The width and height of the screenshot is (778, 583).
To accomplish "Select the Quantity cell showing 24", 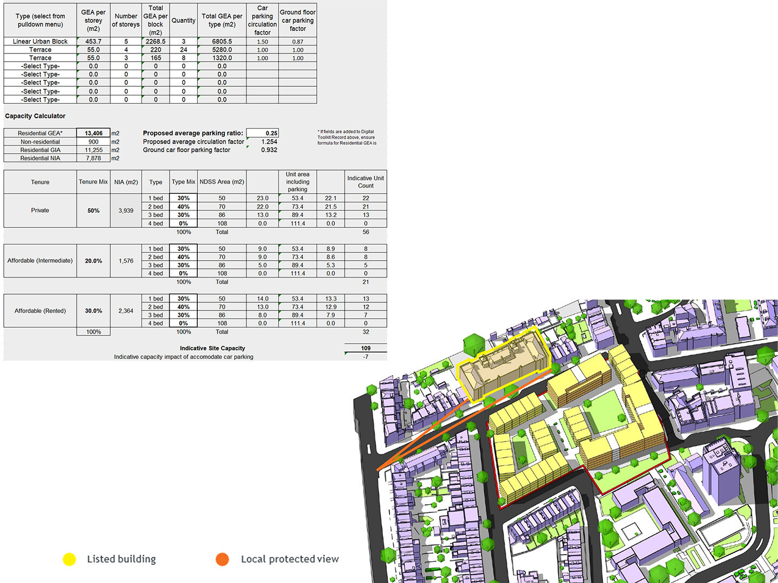I will point(183,50).
